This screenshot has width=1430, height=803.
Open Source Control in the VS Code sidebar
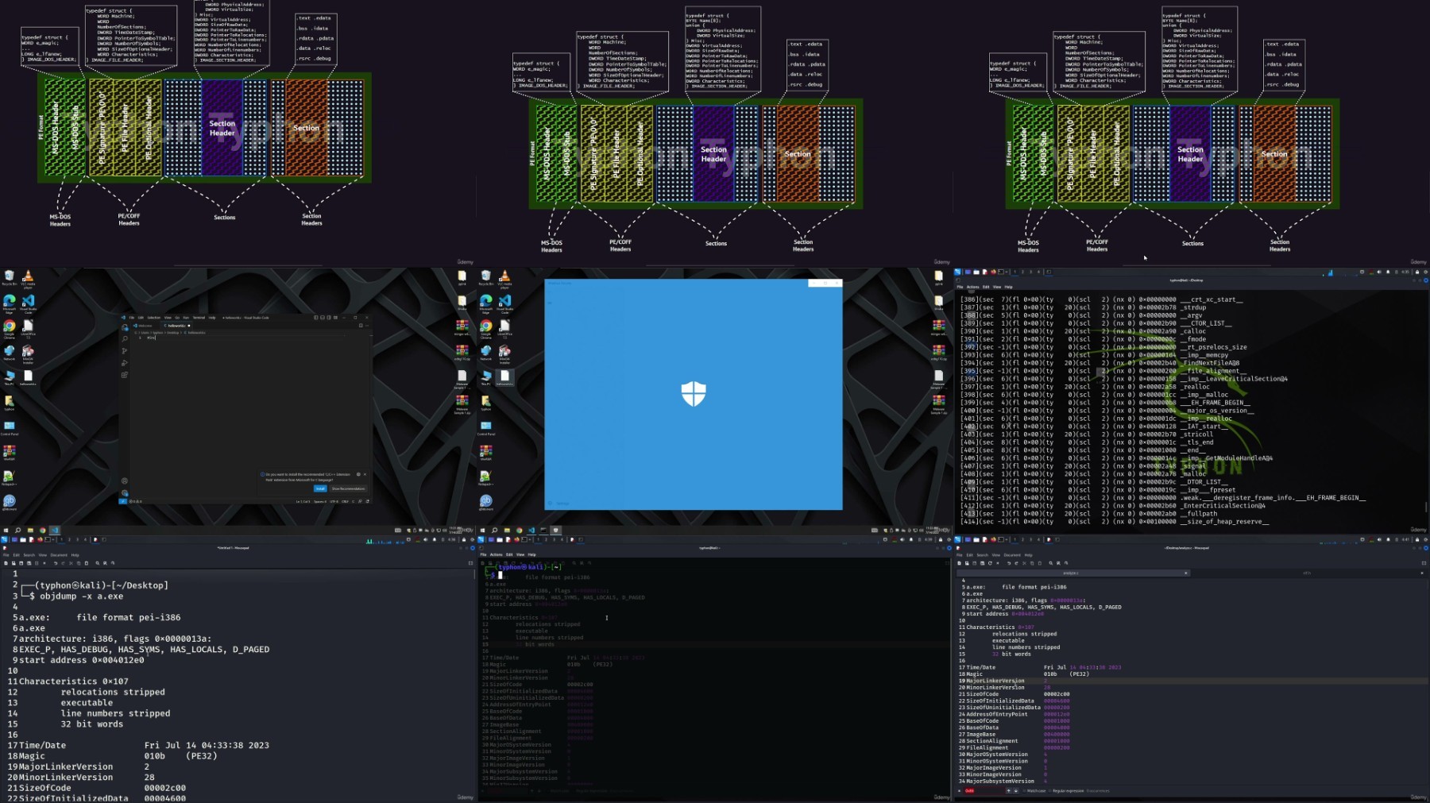[x=124, y=351]
